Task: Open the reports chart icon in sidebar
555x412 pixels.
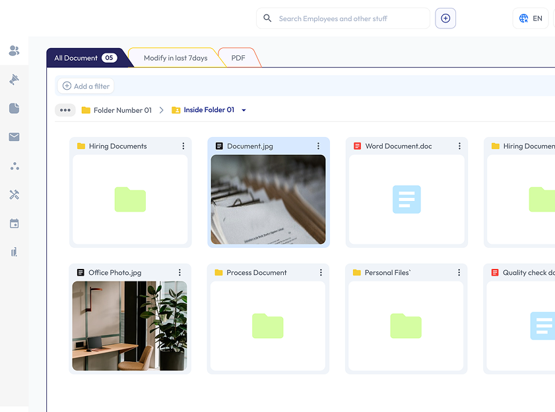Action: pos(14,252)
